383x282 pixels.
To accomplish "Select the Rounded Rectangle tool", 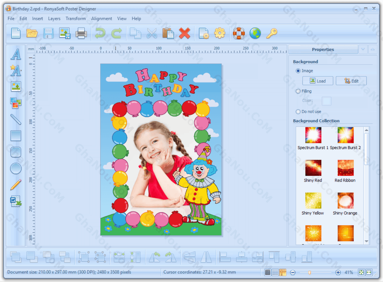I will [x=16, y=152].
